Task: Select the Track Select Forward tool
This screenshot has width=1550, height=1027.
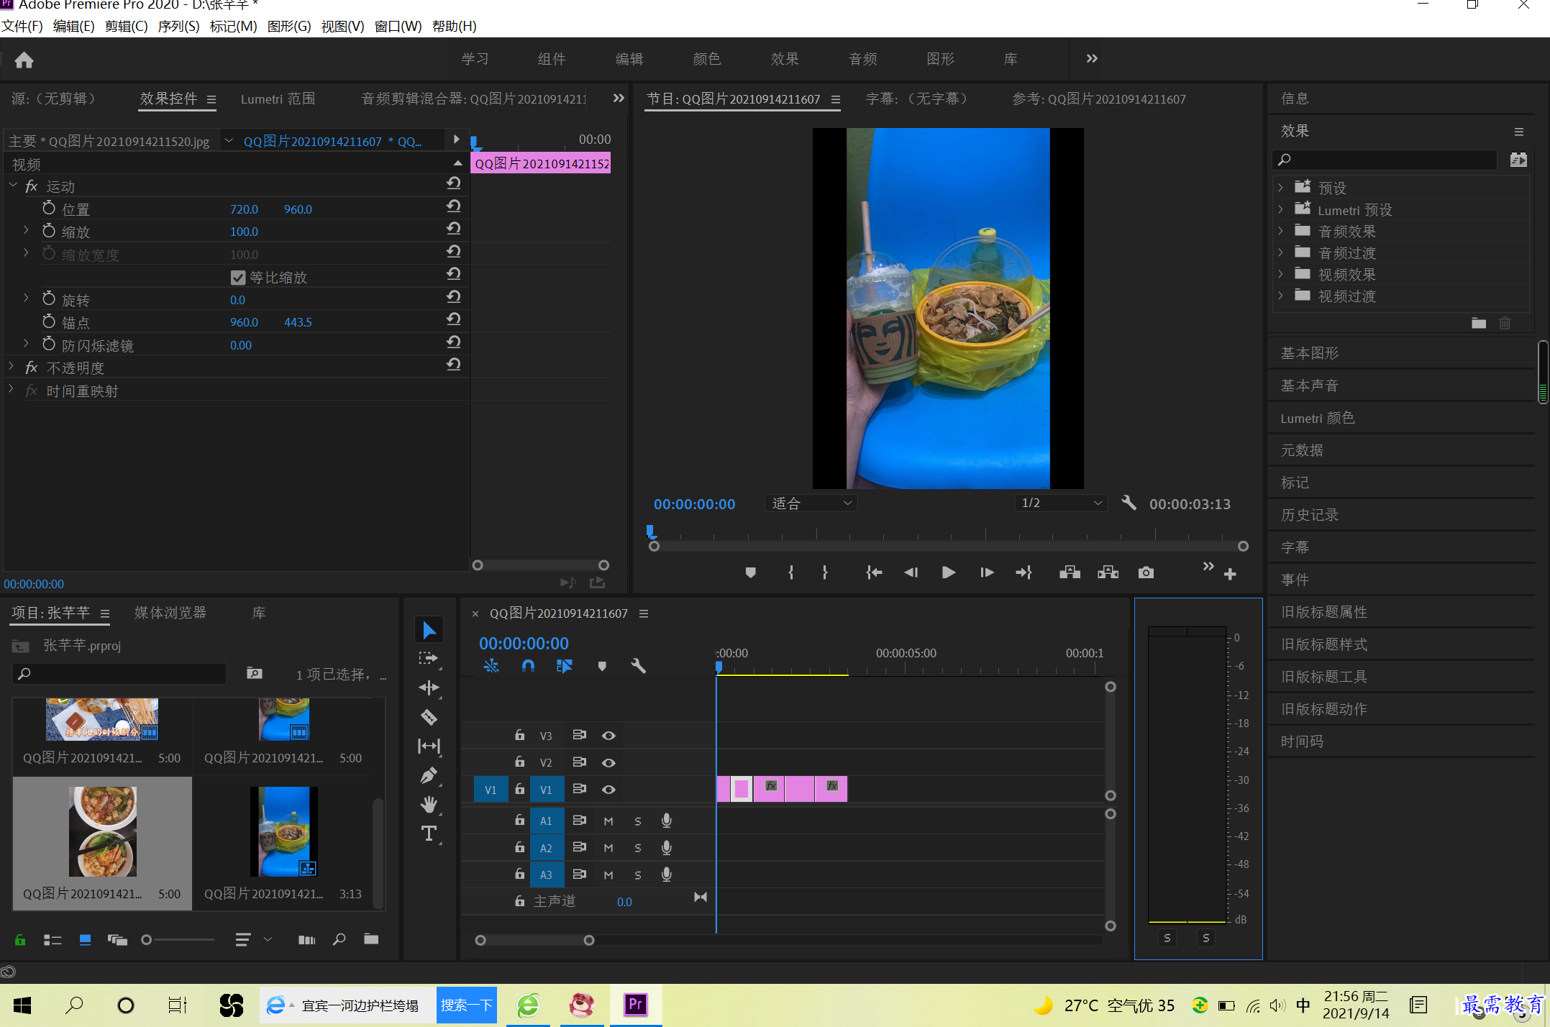Action: pos(429,658)
